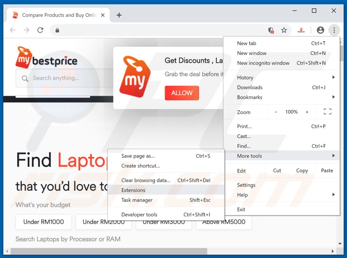Open Developer tools entry
The width and height of the screenshot is (347, 258).
click(166, 215)
